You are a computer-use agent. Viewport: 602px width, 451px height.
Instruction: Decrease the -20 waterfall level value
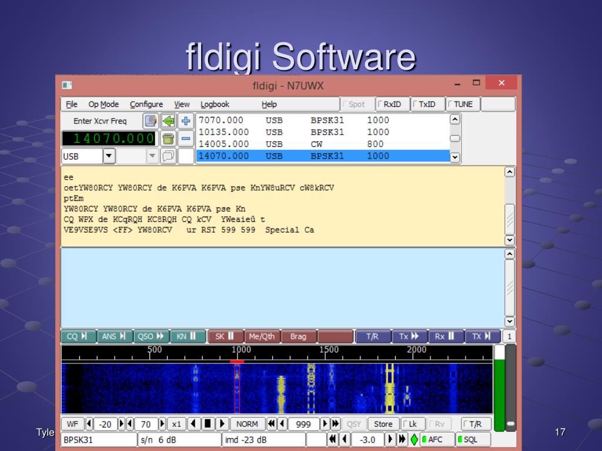89,424
